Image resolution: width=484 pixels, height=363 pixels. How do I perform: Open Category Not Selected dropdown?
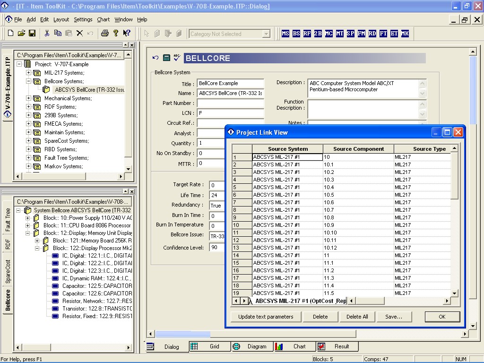(x=266, y=34)
